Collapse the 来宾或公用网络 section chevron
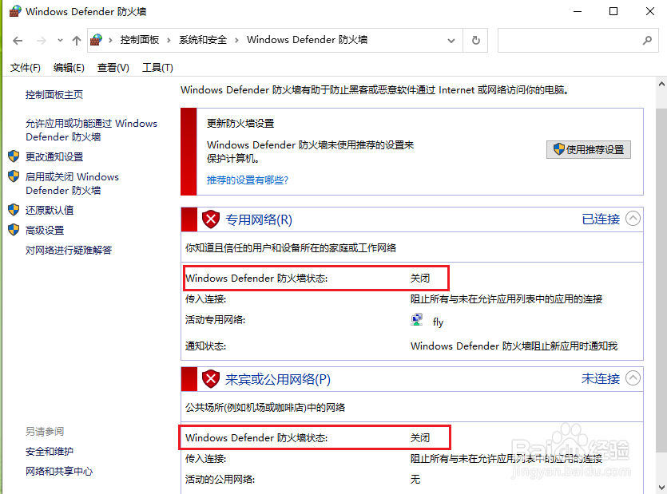The height and width of the screenshot is (494, 667). (x=633, y=378)
